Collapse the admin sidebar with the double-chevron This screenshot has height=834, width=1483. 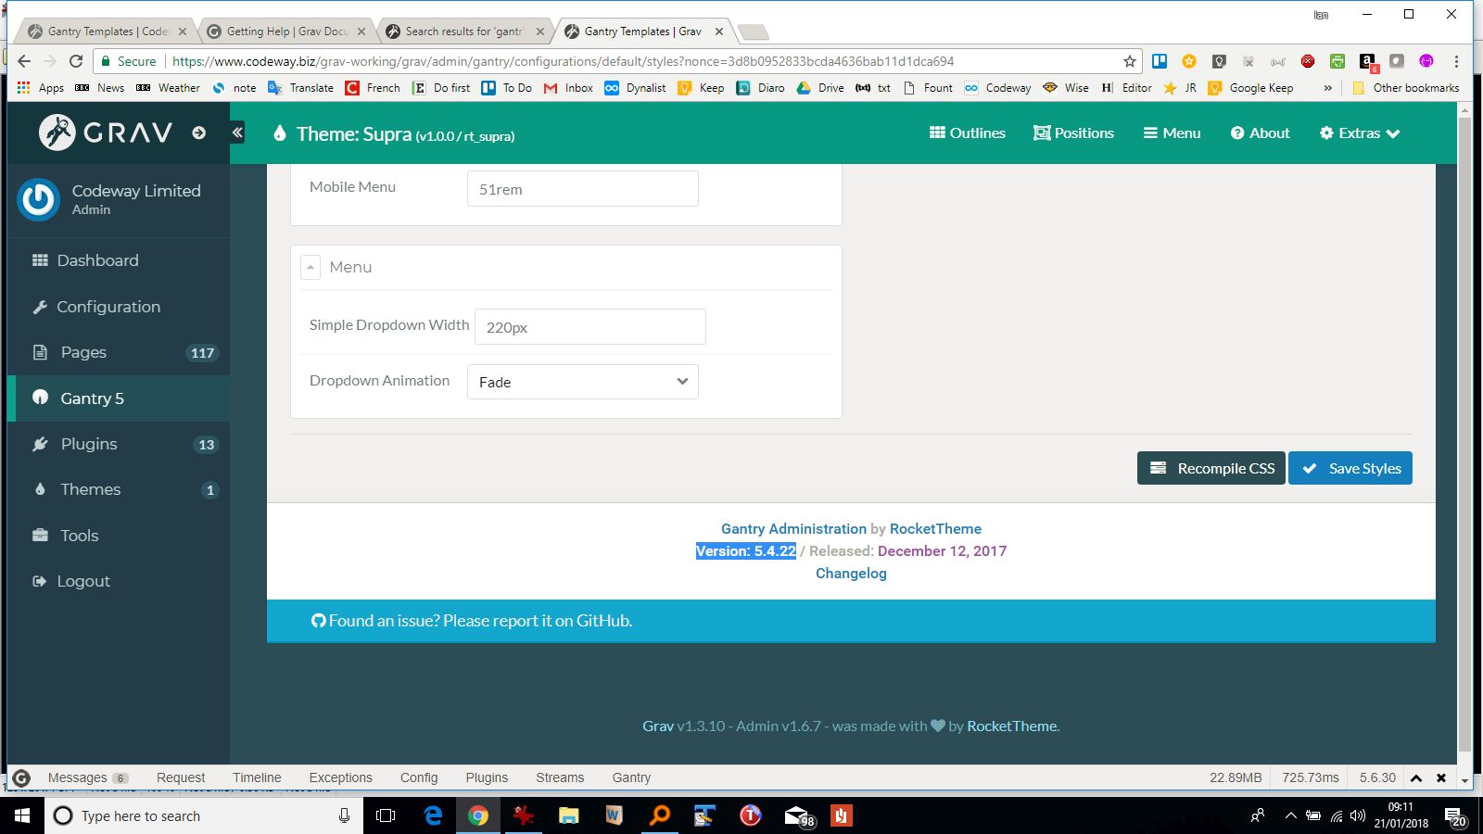pos(237,133)
